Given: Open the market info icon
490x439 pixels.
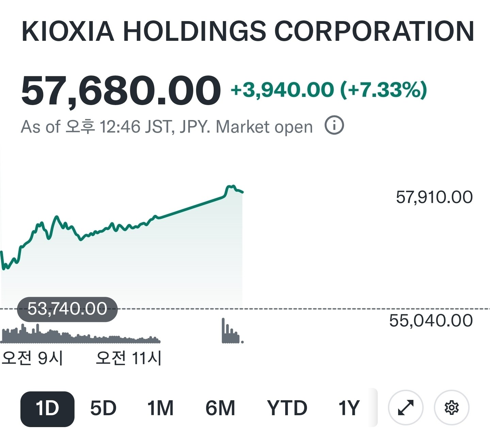Looking at the screenshot, I should (334, 125).
